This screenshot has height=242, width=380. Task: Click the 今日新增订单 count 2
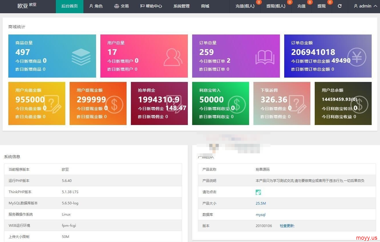[x=228, y=61]
